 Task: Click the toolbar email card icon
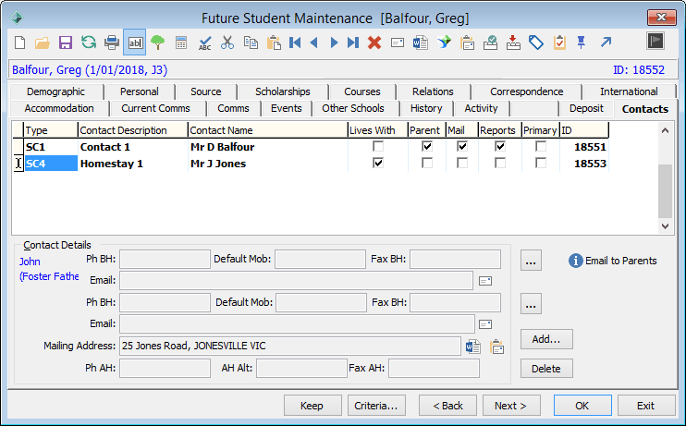(398, 43)
